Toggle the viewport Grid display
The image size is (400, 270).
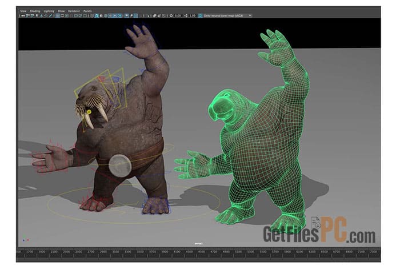point(57,16)
